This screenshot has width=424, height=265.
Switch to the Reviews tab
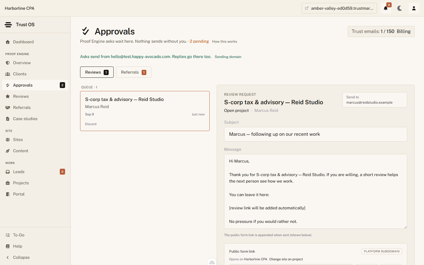97,72
